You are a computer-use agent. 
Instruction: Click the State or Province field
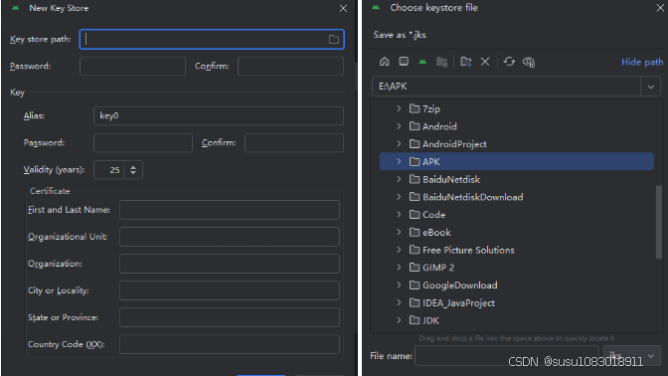click(x=230, y=317)
